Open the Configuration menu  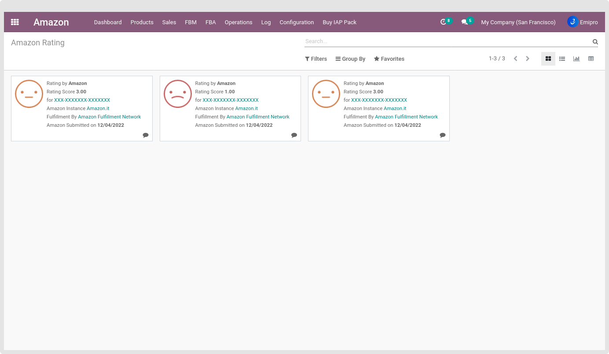[x=297, y=22]
